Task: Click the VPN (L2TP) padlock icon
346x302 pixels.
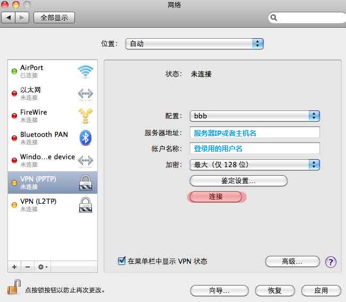Action: coord(86,205)
